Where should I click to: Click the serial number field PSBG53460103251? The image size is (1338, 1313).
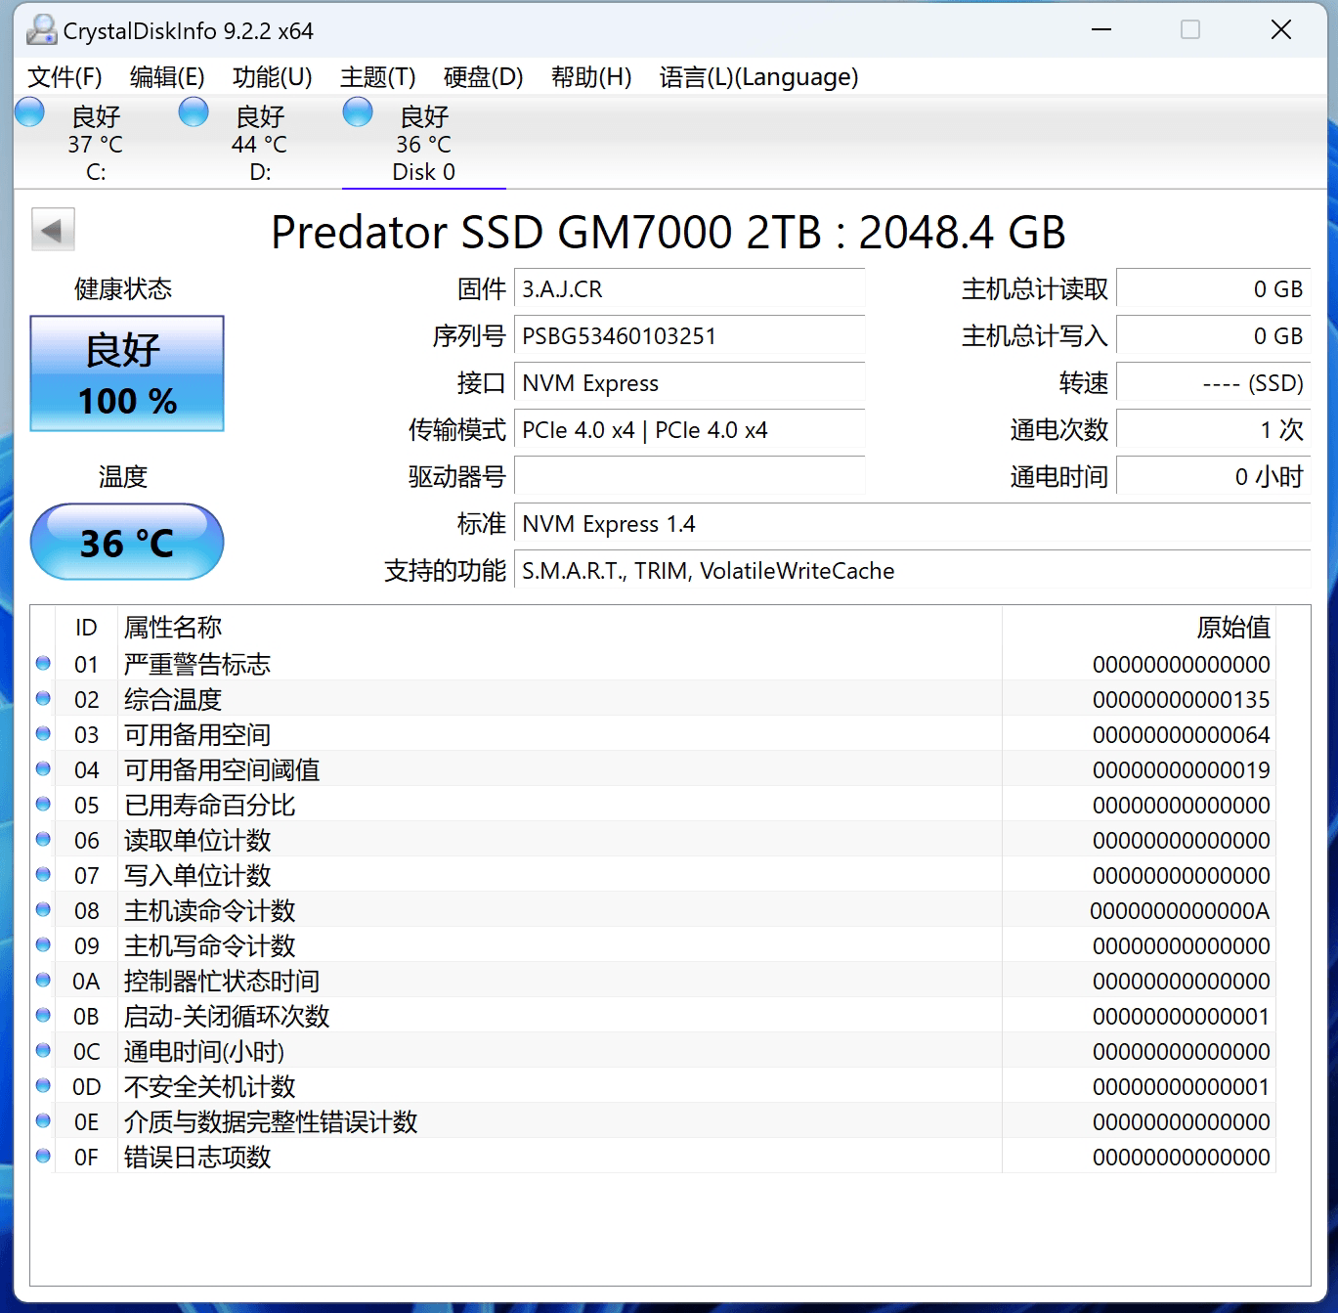[689, 336]
